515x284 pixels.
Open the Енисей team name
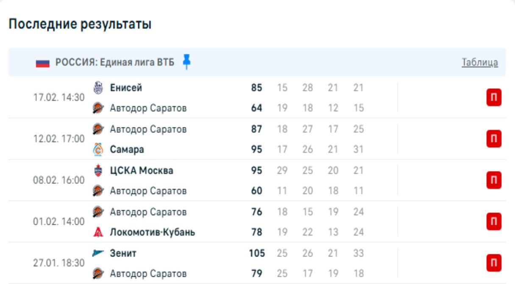pos(126,88)
